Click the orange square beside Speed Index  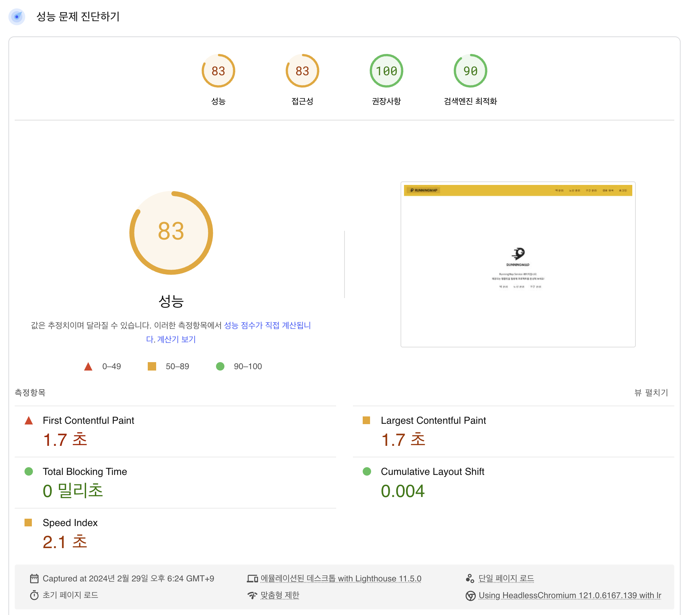(x=28, y=523)
